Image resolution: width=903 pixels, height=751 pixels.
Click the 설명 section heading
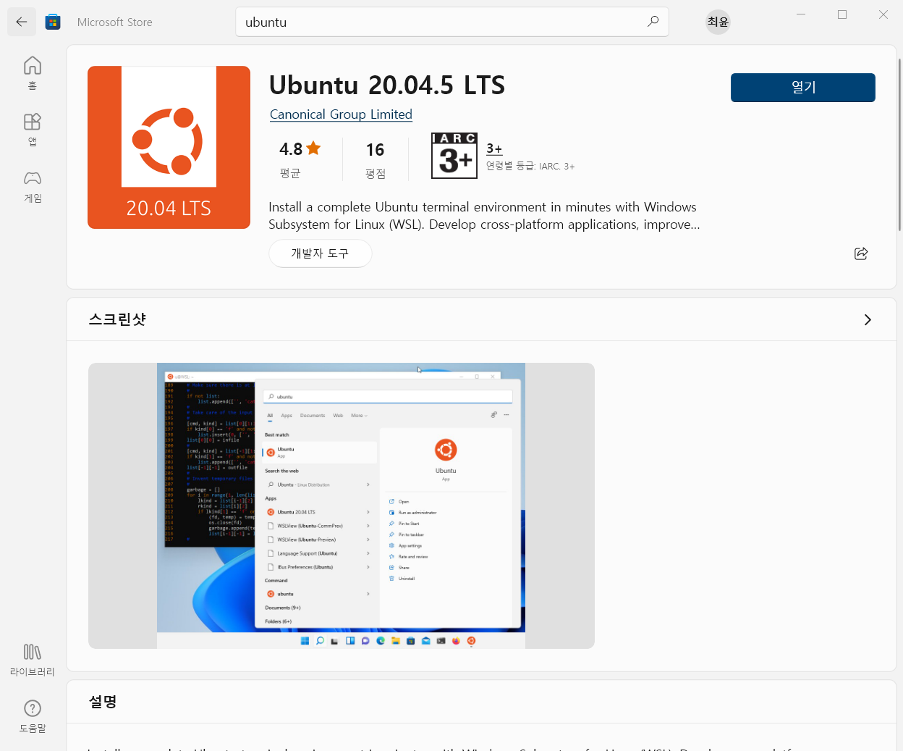(103, 702)
